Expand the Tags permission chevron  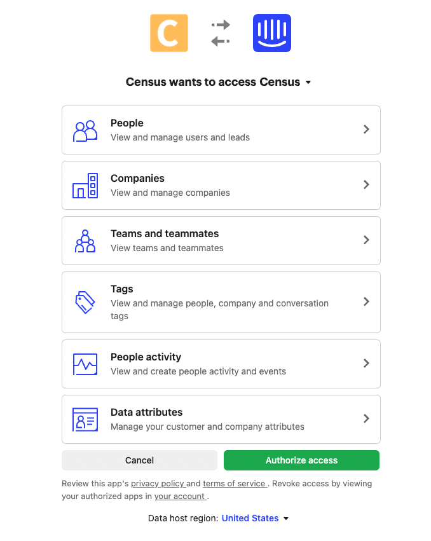[x=366, y=302]
